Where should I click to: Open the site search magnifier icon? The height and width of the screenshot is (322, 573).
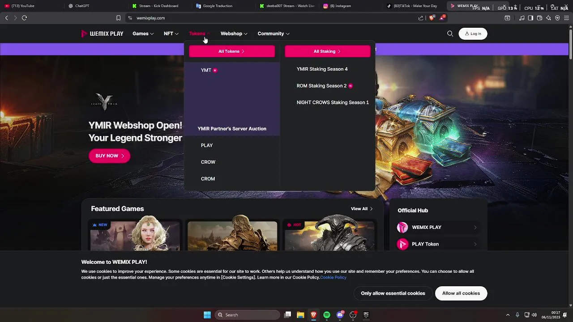point(450,34)
